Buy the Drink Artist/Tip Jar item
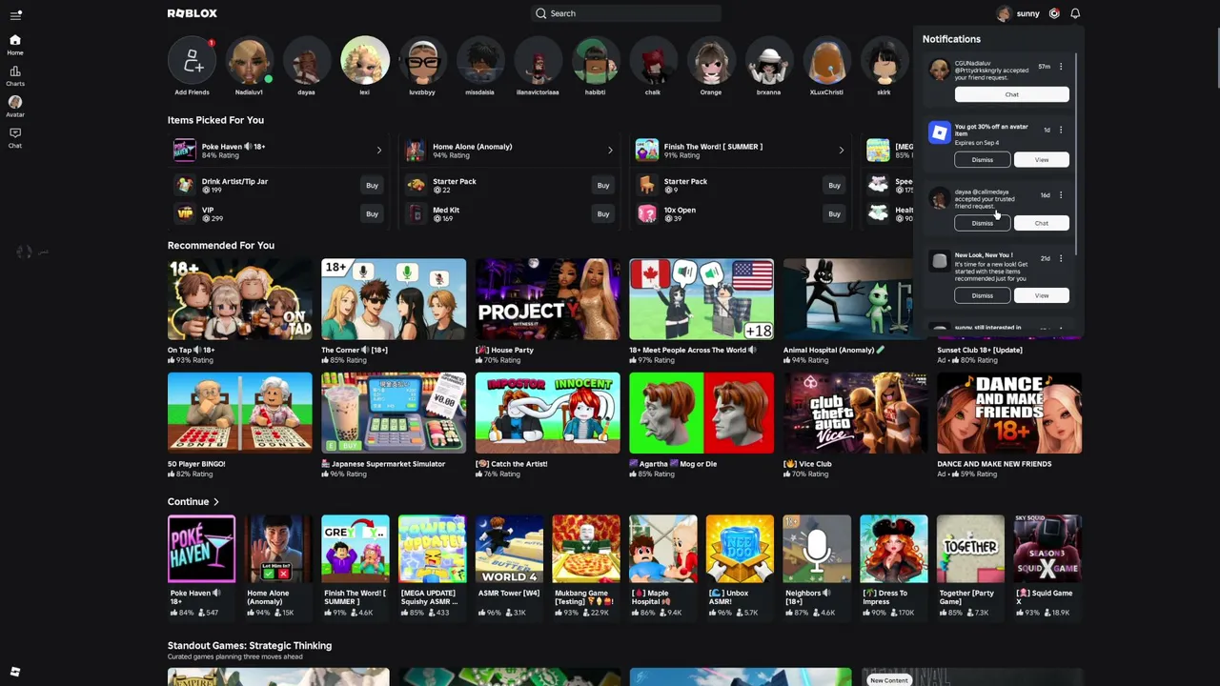The height and width of the screenshot is (686, 1220). tap(372, 186)
